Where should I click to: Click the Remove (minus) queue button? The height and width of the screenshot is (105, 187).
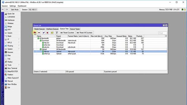pyautogui.click(x=39, y=33)
